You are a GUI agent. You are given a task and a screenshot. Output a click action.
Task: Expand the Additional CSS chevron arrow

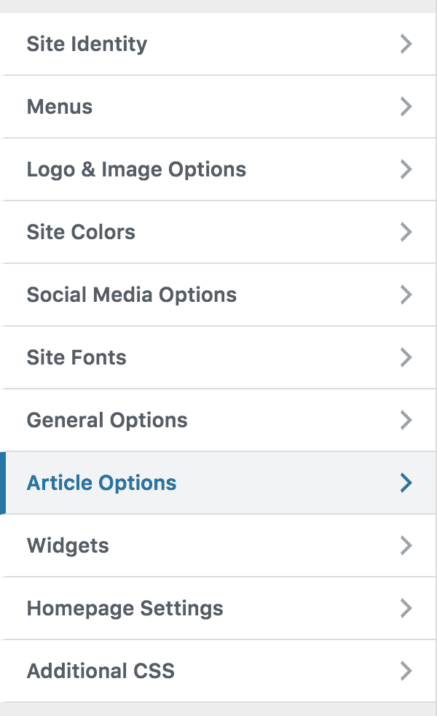pyautogui.click(x=406, y=671)
